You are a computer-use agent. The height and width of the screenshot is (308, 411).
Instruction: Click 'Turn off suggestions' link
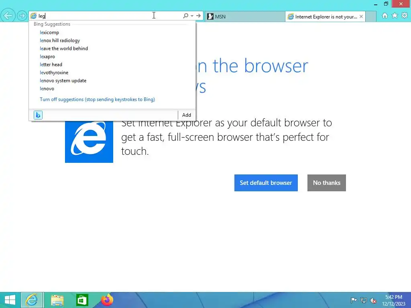pyautogui.click(x=97, y=99)
